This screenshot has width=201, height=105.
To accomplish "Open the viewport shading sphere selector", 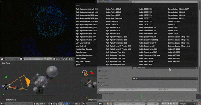I will pyautogui.click(x=52, y=104).
